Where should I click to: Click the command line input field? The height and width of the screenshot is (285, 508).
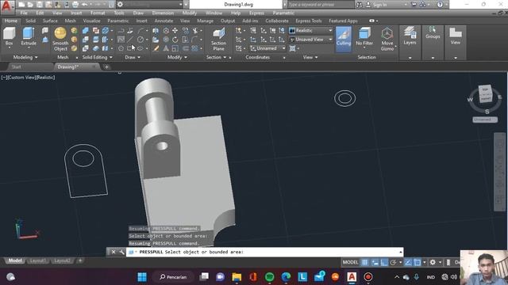(x=264, y=252)
